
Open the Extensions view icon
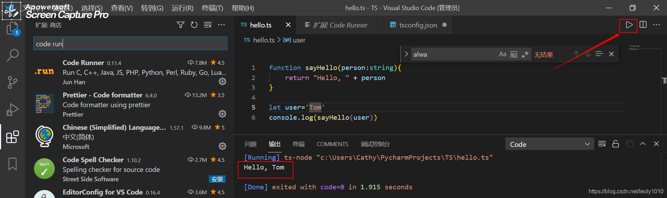click(13, 137)
